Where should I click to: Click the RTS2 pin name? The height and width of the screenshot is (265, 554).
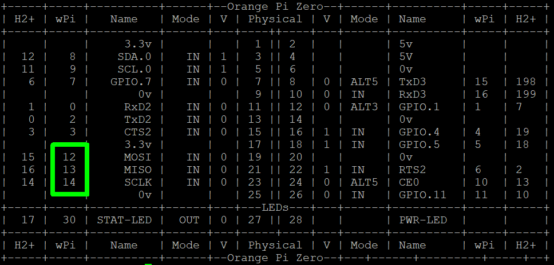point(413,170)
